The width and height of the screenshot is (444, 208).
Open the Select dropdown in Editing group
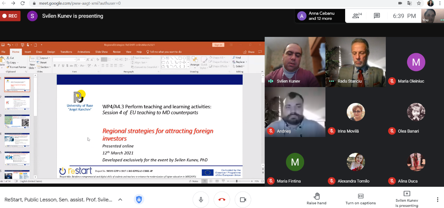click(239, 66)
